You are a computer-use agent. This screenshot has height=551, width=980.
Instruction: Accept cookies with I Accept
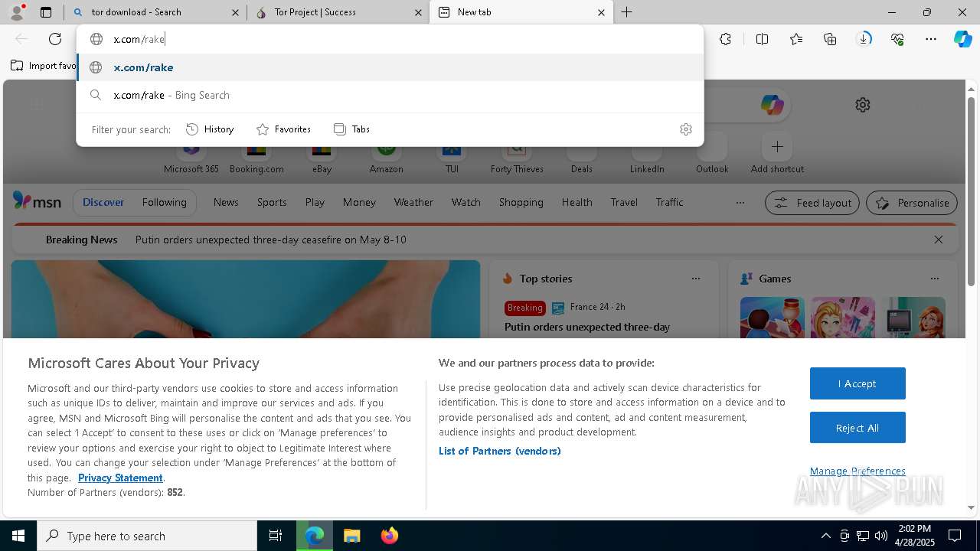[857, 383]
